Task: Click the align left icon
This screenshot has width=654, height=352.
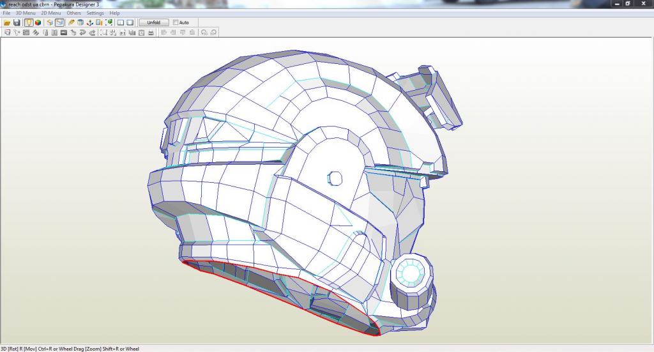Action: (163, 33)
